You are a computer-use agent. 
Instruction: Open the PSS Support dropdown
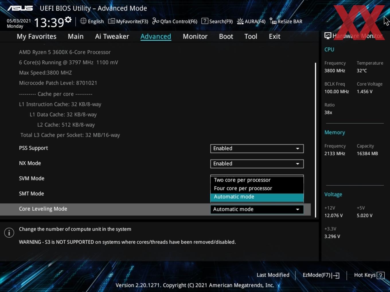257,149
